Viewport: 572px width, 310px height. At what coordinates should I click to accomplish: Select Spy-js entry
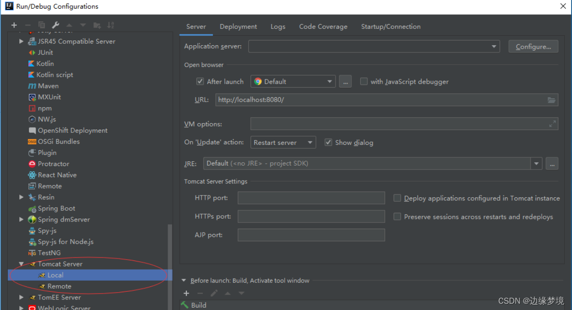(47, 231)
